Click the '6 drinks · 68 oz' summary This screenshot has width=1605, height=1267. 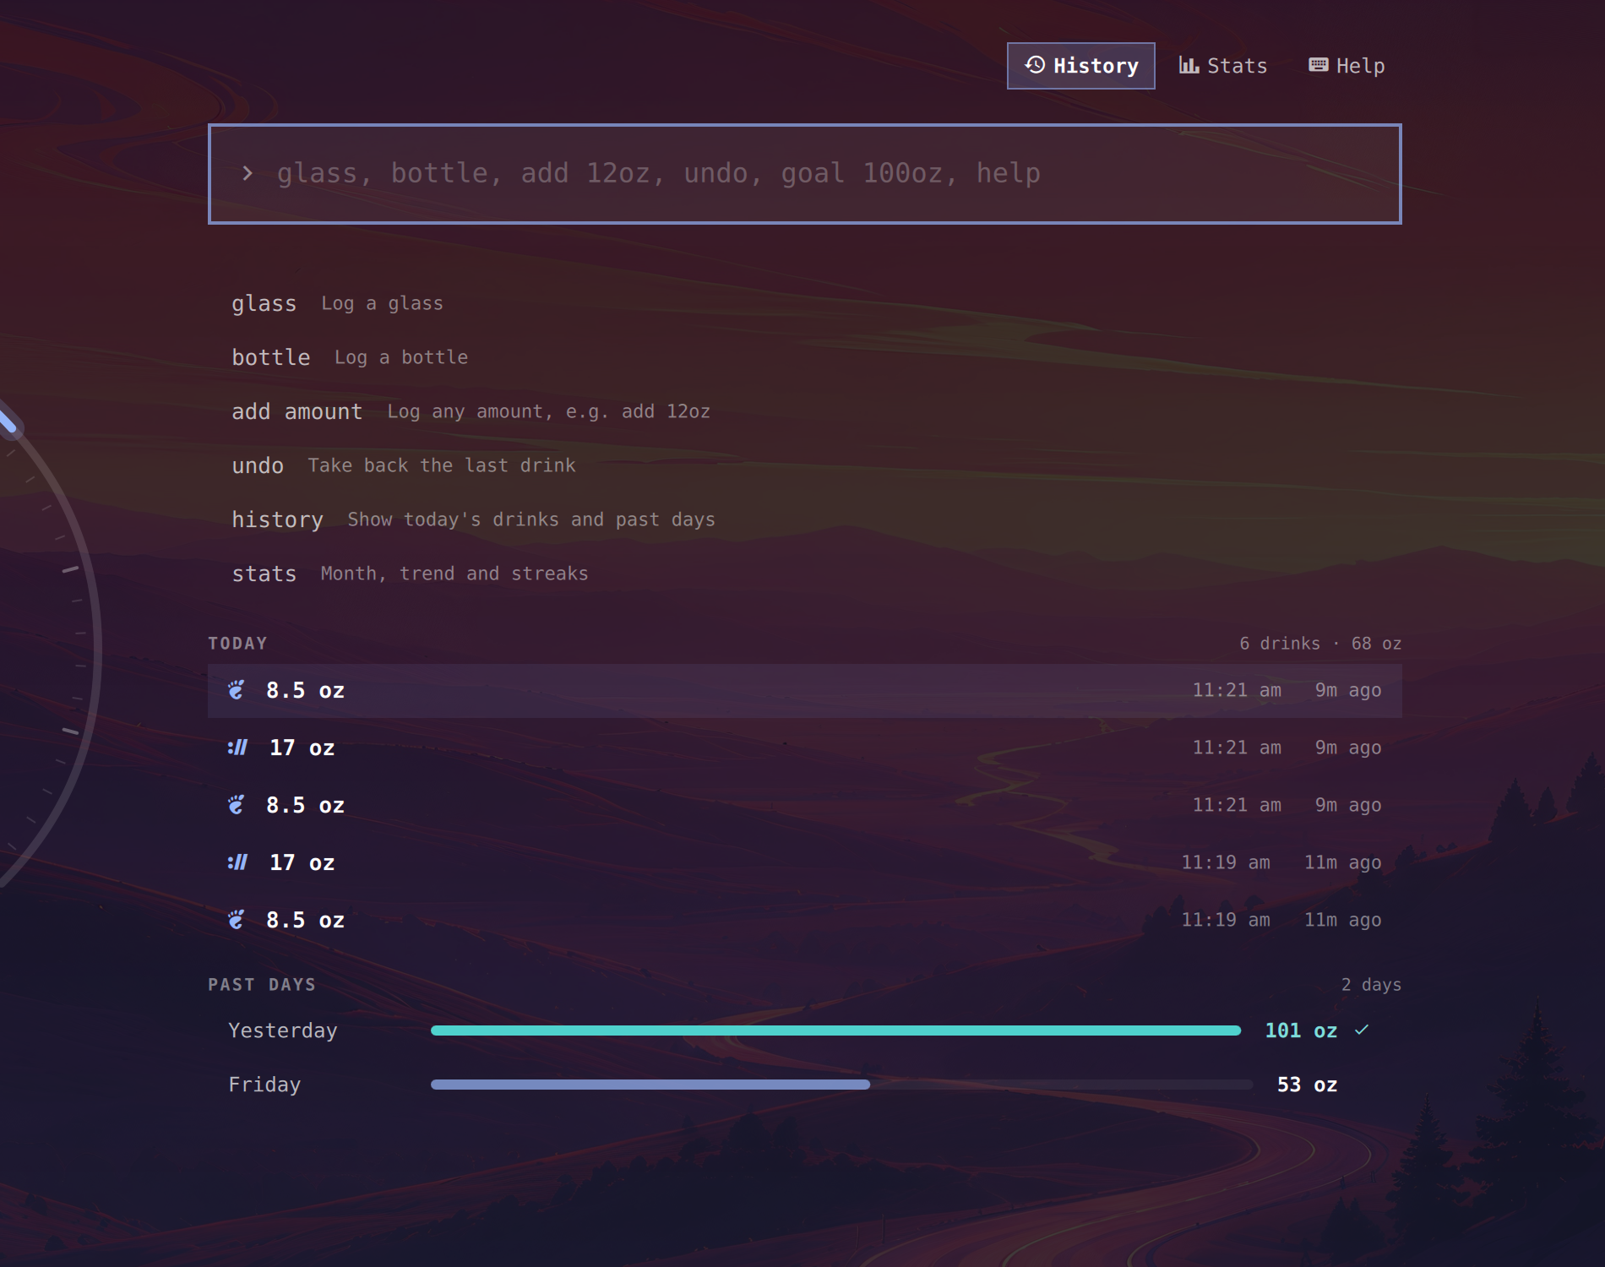[1320, 644]
